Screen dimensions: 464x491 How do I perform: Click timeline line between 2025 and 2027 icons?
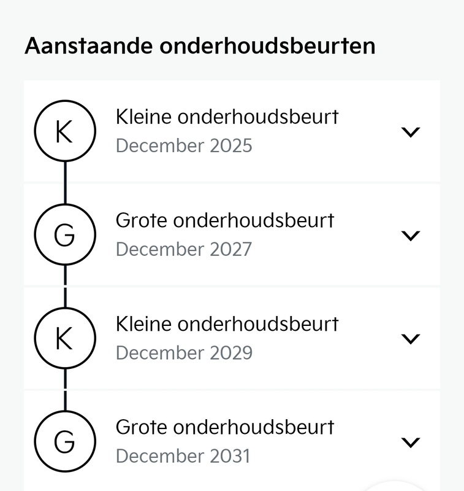(x=65, y=183)
